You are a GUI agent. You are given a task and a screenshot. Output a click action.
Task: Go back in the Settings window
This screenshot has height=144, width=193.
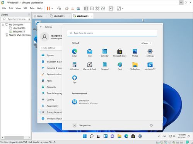tap(41, 27)
